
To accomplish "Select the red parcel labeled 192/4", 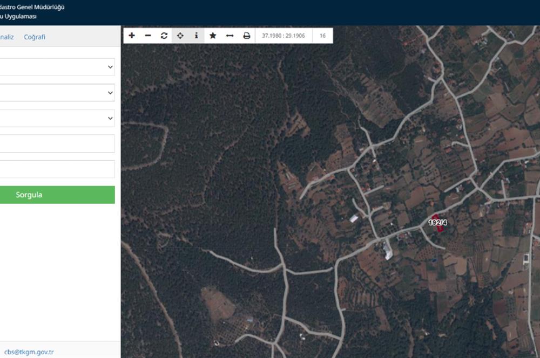I will pos(437,223).
